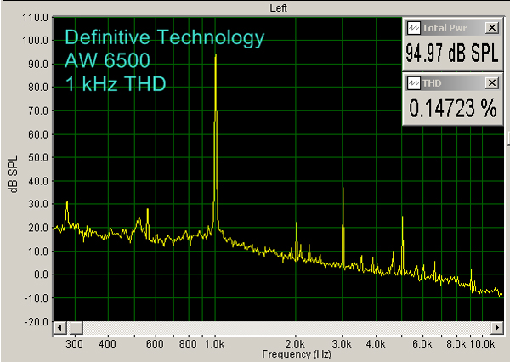Click the horizontal scrollbar left arrow
This screenshot has height=362, width=510.
(59, 327)
